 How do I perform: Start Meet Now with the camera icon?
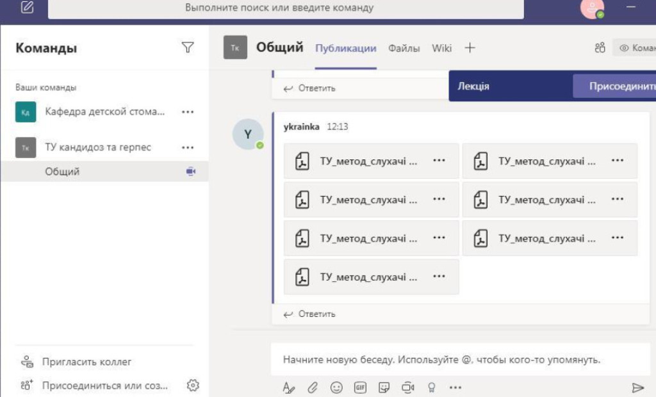click(407, 387)
